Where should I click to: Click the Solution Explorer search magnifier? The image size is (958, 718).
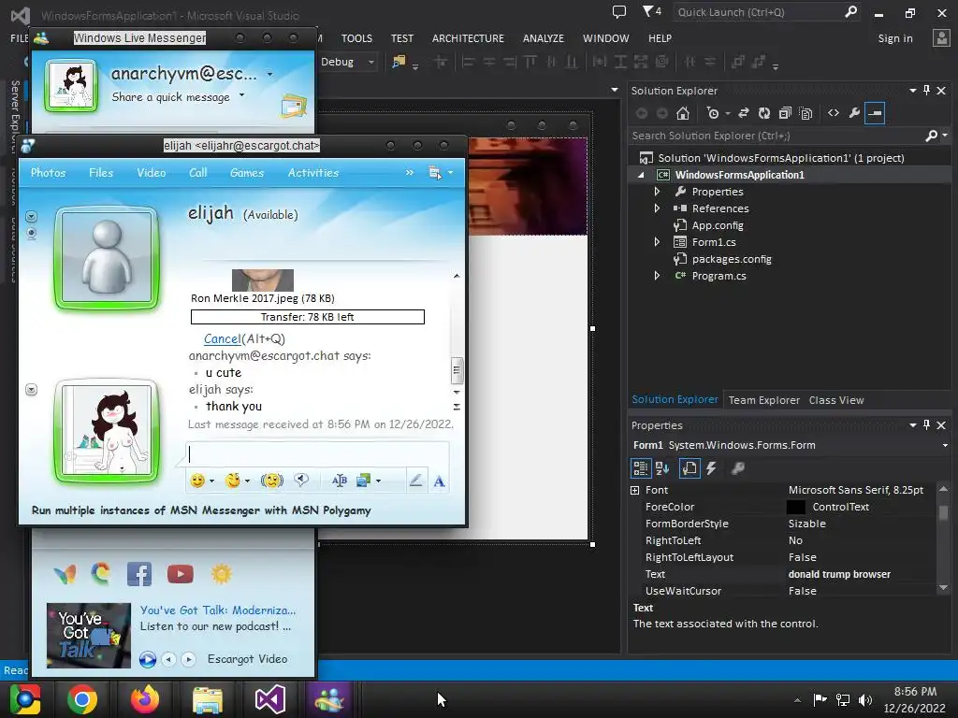tap(931, 136)
